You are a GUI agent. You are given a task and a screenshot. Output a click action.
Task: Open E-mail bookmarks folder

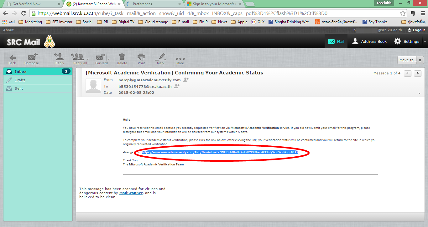click(180, 22)
